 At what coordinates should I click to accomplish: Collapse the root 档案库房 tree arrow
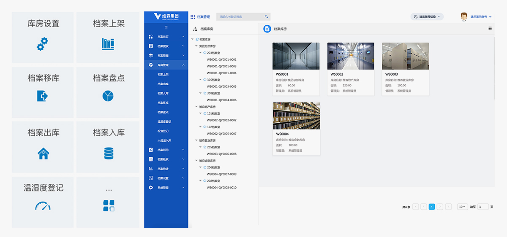point(193,39)
